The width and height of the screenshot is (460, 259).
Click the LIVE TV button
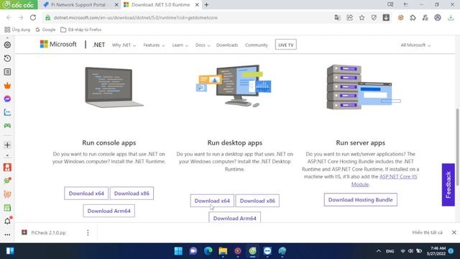coord(286,45)
